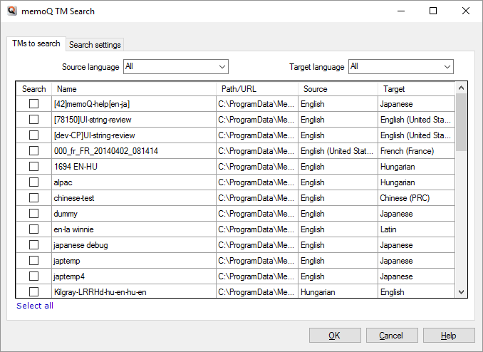This screenshot has width=483, height=352.
Task: Click the Cancel button
Action: point(391,336)
